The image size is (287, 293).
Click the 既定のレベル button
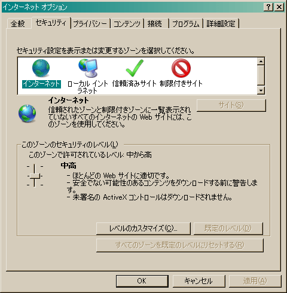pos(228,228)
